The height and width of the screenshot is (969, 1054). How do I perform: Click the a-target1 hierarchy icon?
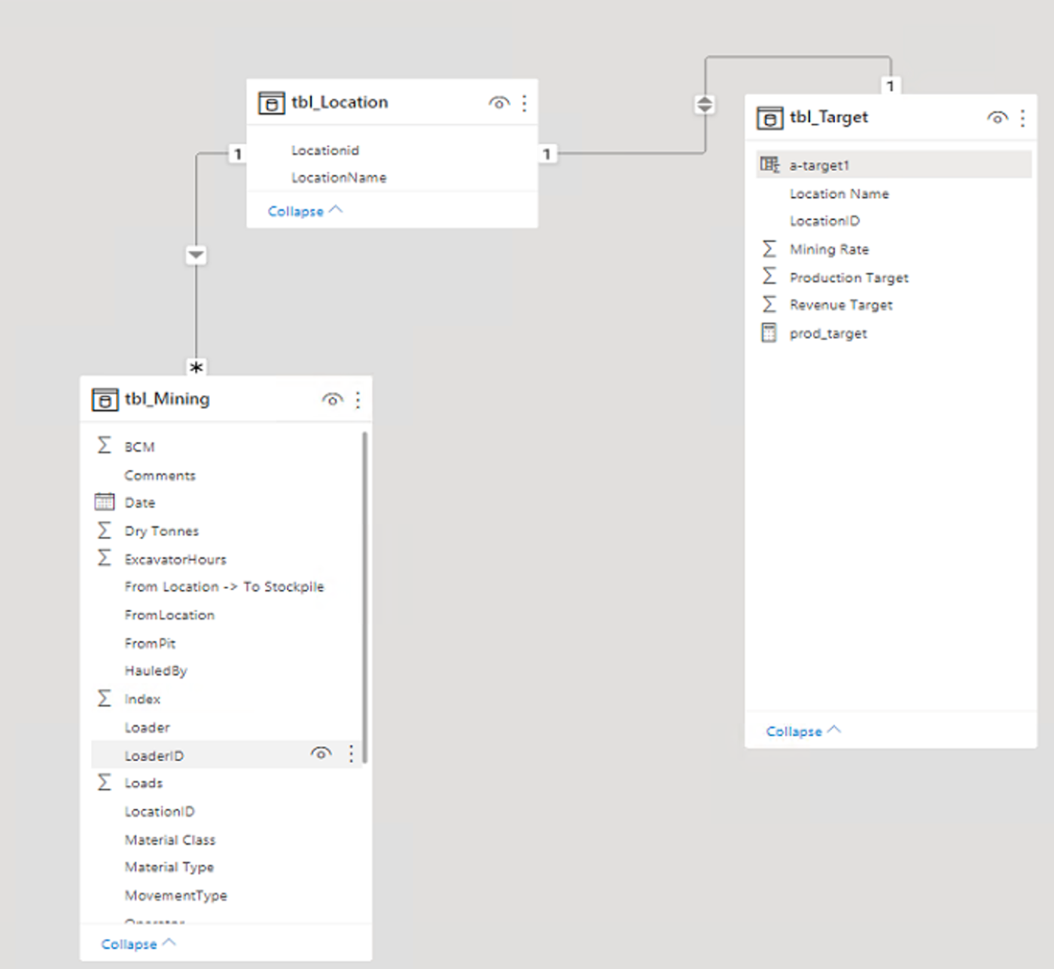click(769, 164)
